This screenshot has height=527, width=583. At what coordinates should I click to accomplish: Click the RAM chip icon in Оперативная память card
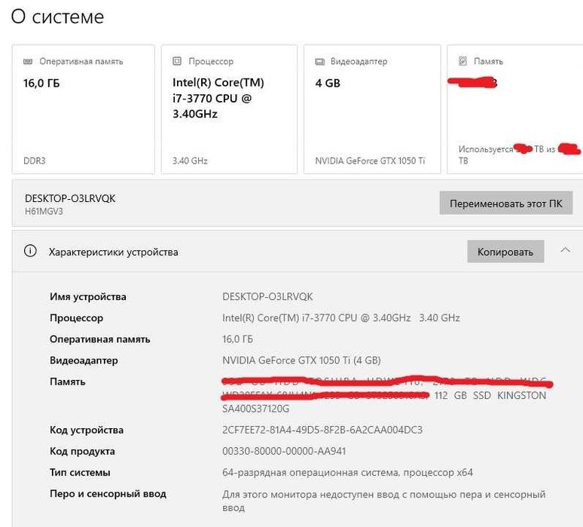(x=28, y=61)
